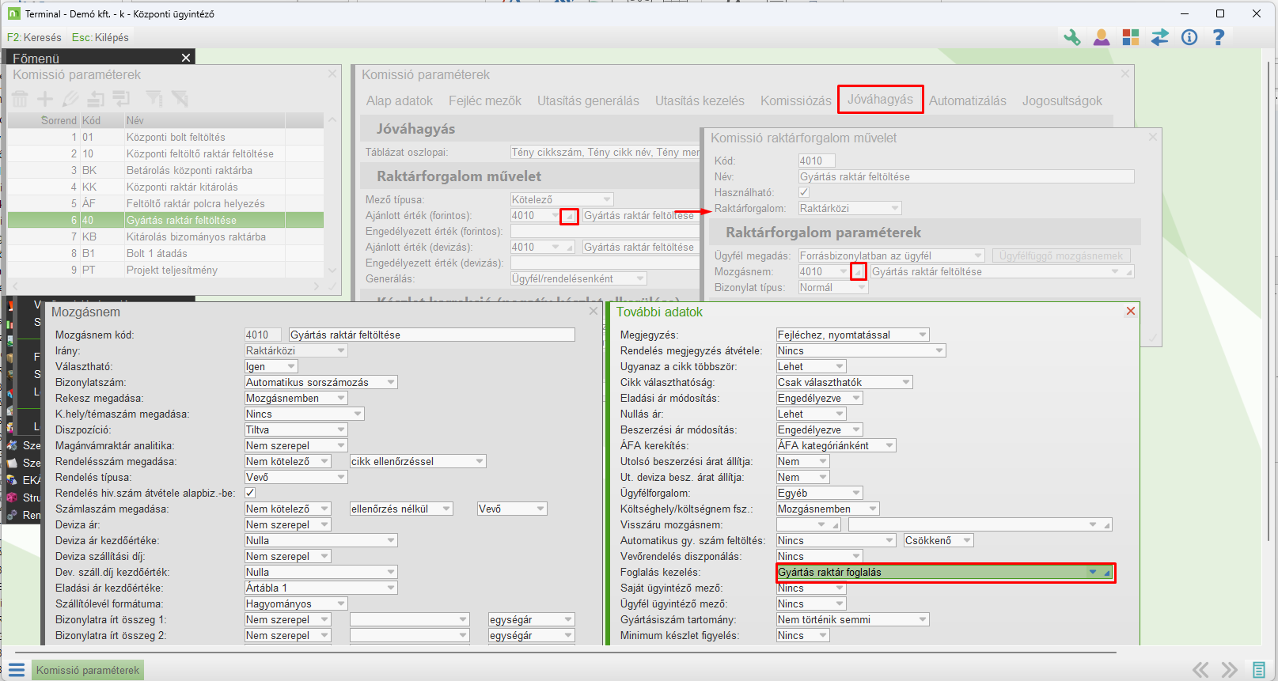Click the double left chevron in bottom bar
The image size is (1278, 681).
1200,670
